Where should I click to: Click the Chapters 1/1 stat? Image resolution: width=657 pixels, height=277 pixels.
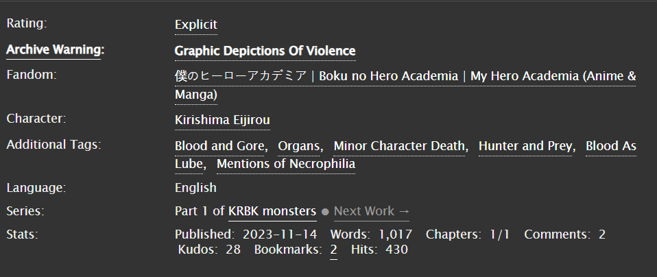pyautogui.click(x=500, y=234)
